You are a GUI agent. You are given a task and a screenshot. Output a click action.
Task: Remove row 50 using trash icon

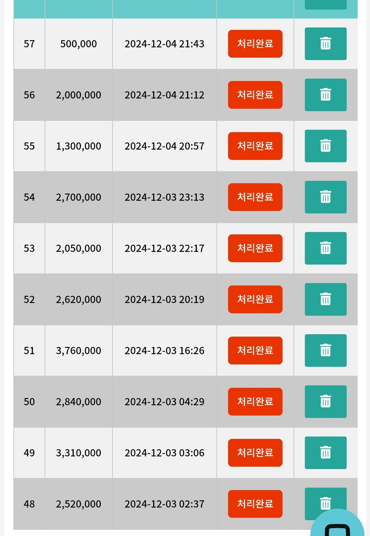325,401
